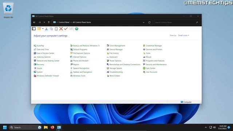The image size is (233, 131).
Task: Click the checkmark Properties toolbar icon
Action: (x=66, y=29)
